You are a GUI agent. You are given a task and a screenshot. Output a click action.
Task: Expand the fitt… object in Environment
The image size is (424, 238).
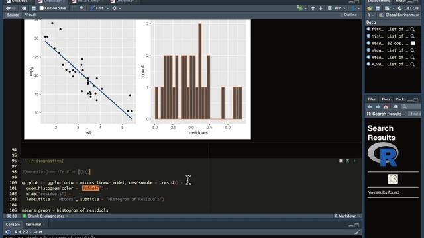(x=368, y=29)
